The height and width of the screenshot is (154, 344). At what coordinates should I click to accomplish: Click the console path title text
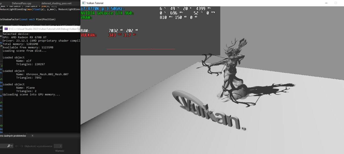(x=44, y=29)
